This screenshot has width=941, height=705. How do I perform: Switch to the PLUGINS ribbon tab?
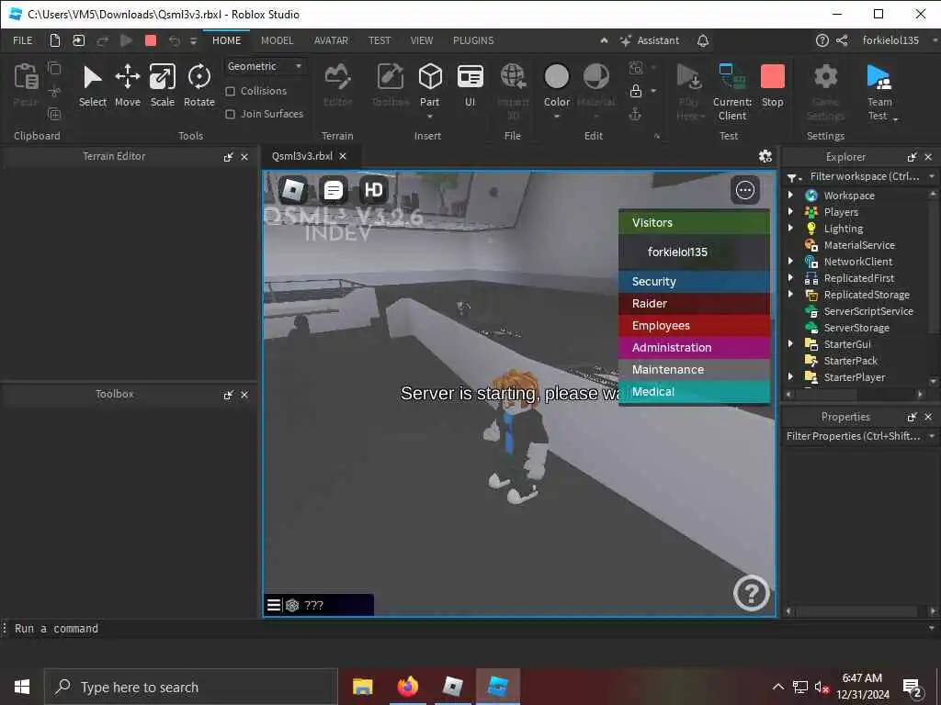[473, 40]
